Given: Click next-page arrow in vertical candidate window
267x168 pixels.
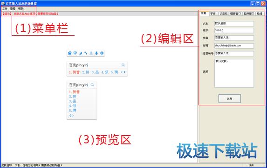Looking at the screenshot, I should [73, 116].
